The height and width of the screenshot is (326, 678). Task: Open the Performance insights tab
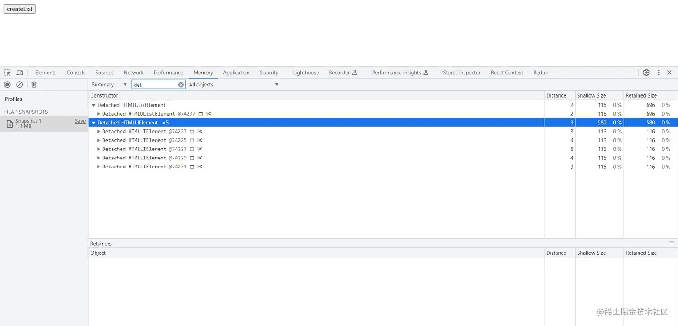(400, 73)
